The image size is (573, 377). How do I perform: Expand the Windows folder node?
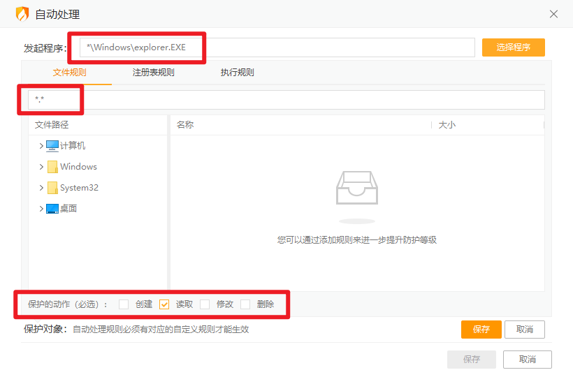[41, 167]
